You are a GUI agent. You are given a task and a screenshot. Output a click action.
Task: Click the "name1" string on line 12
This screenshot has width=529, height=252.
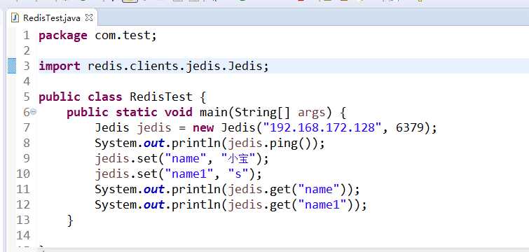point(322,205)
